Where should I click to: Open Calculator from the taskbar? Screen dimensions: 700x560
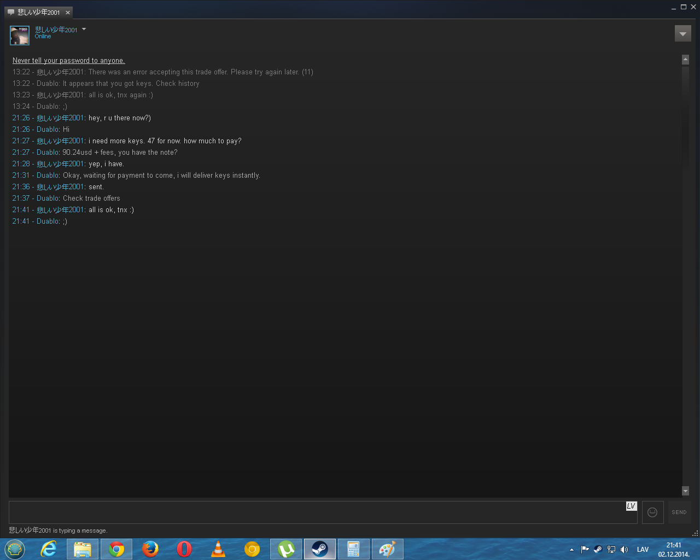pos(353,549)
